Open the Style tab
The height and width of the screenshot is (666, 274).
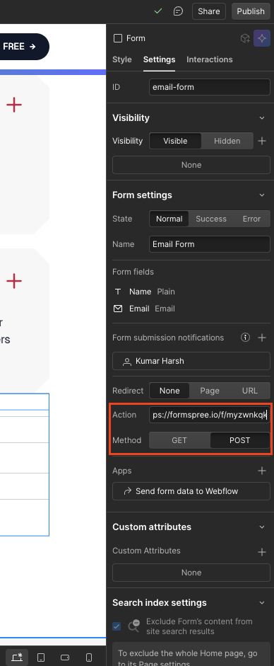(122, 59)
